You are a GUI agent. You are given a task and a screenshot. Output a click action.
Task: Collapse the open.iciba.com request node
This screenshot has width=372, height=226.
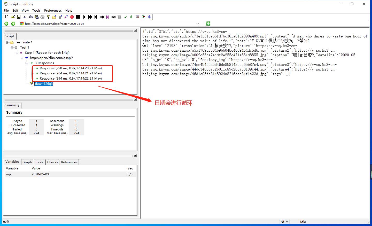pyautogui.click(x=22, y=58)
